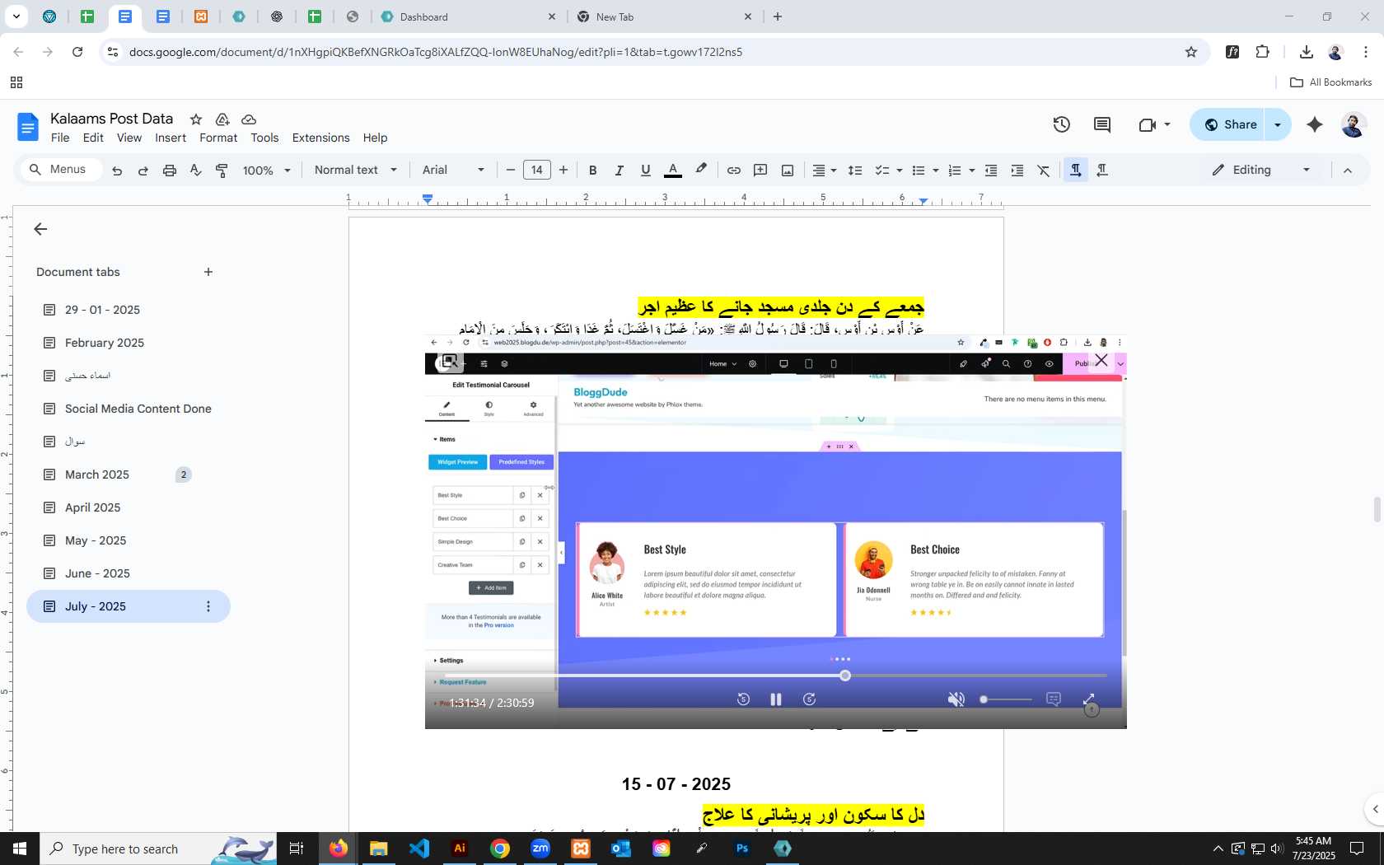The height and width of the screenshot is (865, 1384).
Task: Add a new document tab
Action: (x=208, y=272)
